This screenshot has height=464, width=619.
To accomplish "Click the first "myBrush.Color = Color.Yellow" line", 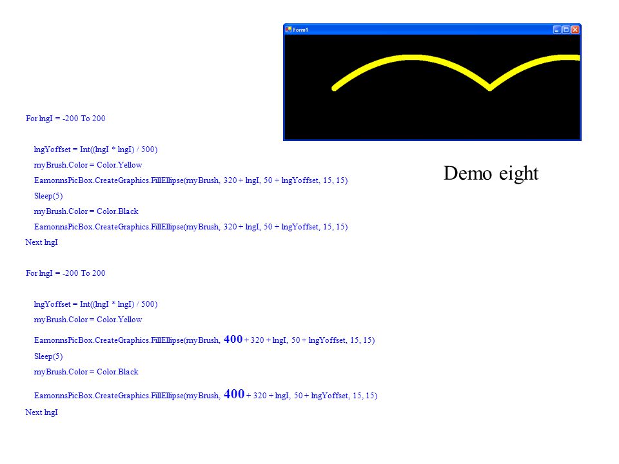I will coord(88,165).
